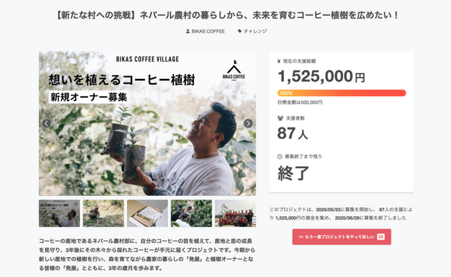The height and width of the screenshot is (277, 451).
Task: Click the user icon beside BIKAS COFFEE
Action: point(188,31)
